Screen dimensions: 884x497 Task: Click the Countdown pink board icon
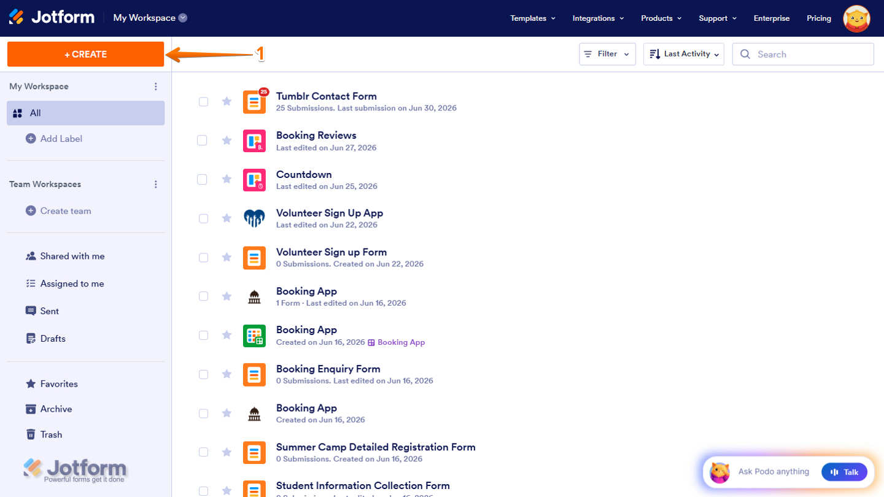point(254,180)
